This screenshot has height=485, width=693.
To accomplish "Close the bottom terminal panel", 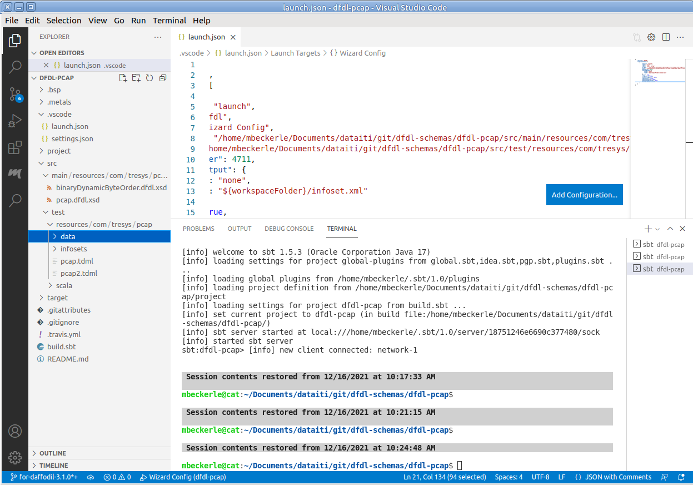I will tap(682, 229).
